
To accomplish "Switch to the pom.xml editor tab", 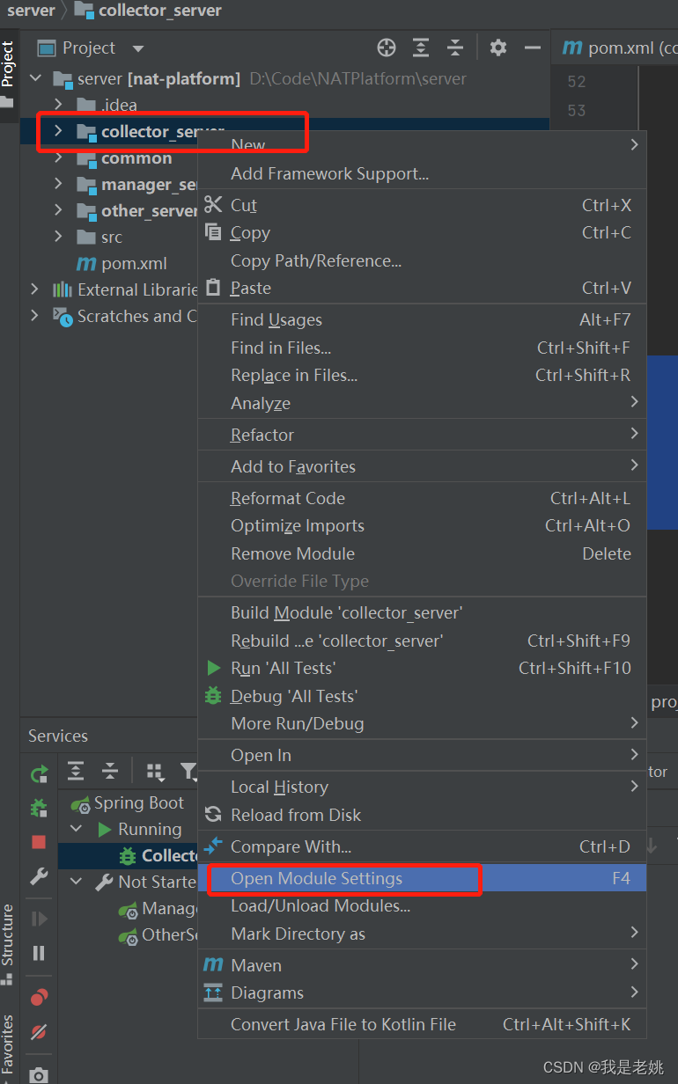I will 616,48.
